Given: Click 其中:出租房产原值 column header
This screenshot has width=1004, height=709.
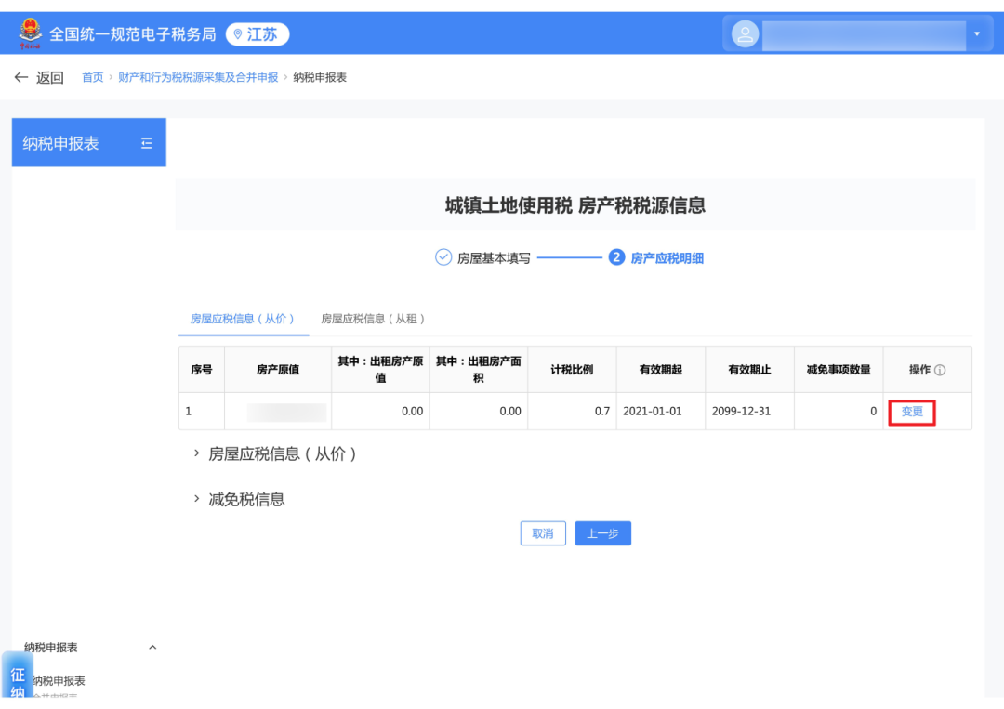Looking at the screenshot, I should (x=380, y=369).
